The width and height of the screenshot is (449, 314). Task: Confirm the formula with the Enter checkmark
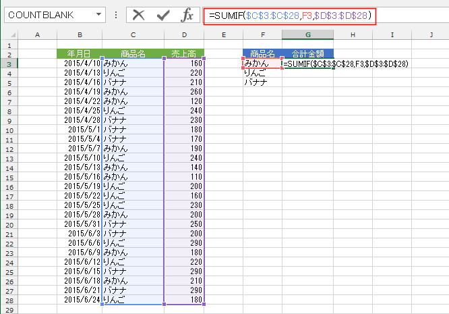click(x=163, y=15)
